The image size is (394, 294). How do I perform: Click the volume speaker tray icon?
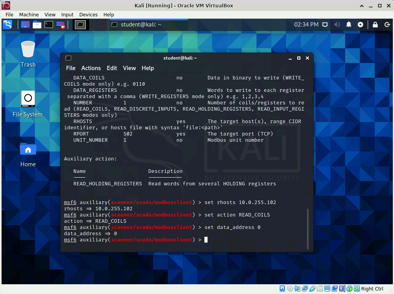click(337, 25)
